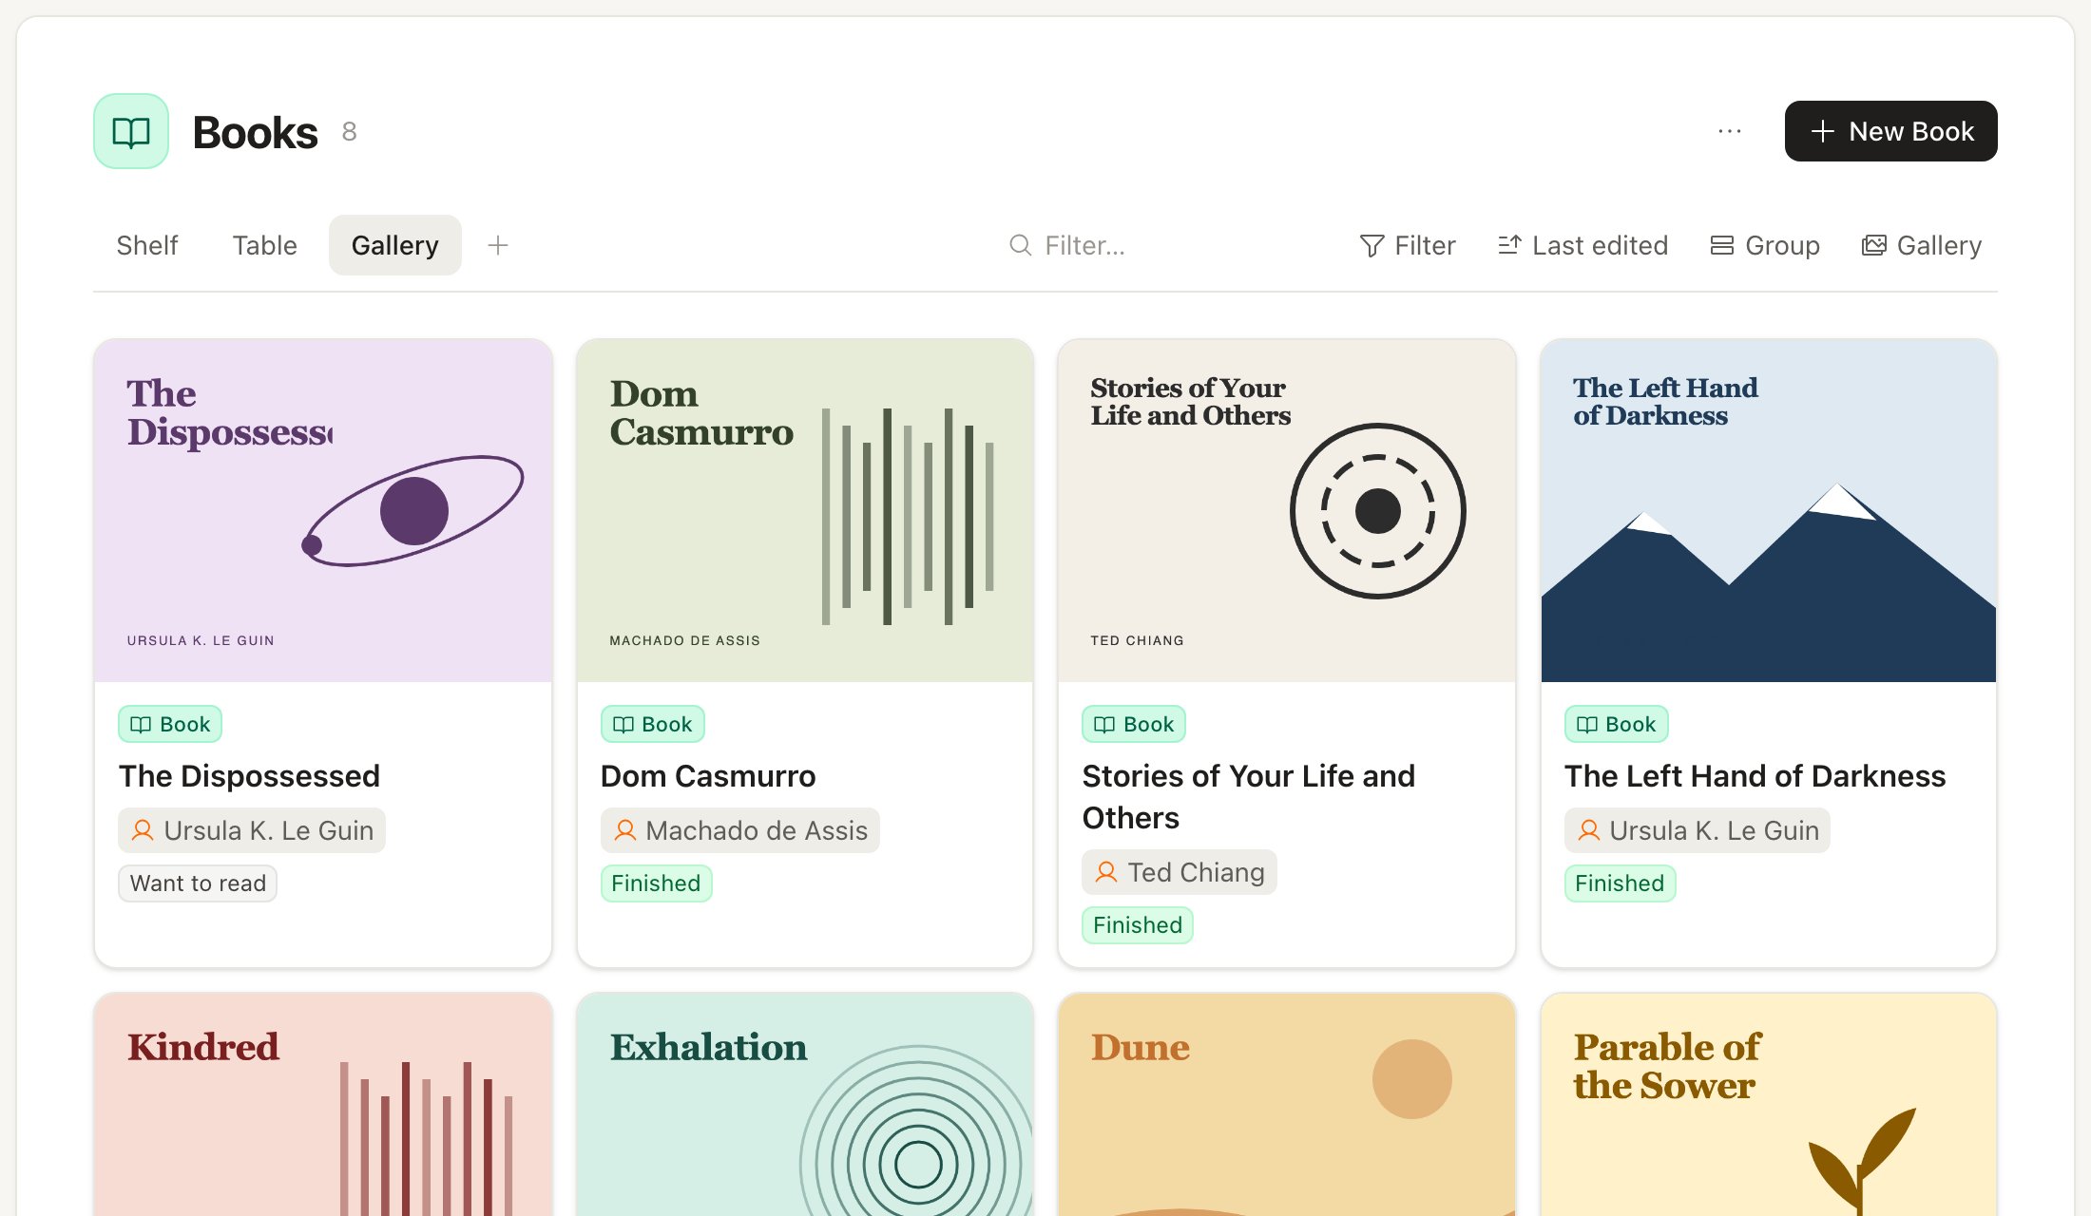Click the Machado de Assis author chip

pyautogui.click(x=740, y=830)
